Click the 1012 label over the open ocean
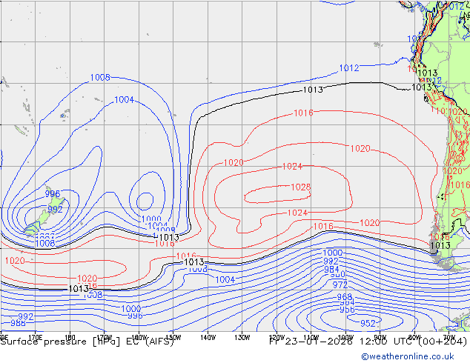This screenshot has width=470, height=363. [349, 68]
